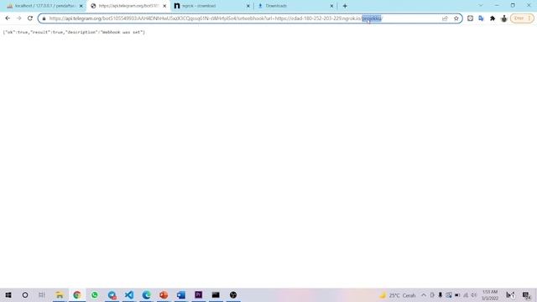
Task: Switch to the Downloads tab
Action: pyautogui.click(x=295, y=6)
